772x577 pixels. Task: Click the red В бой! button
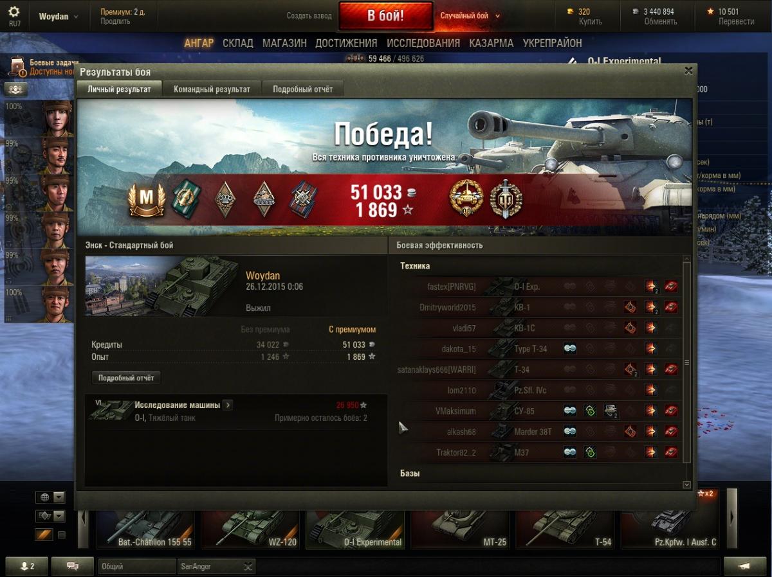pos(386,16)
